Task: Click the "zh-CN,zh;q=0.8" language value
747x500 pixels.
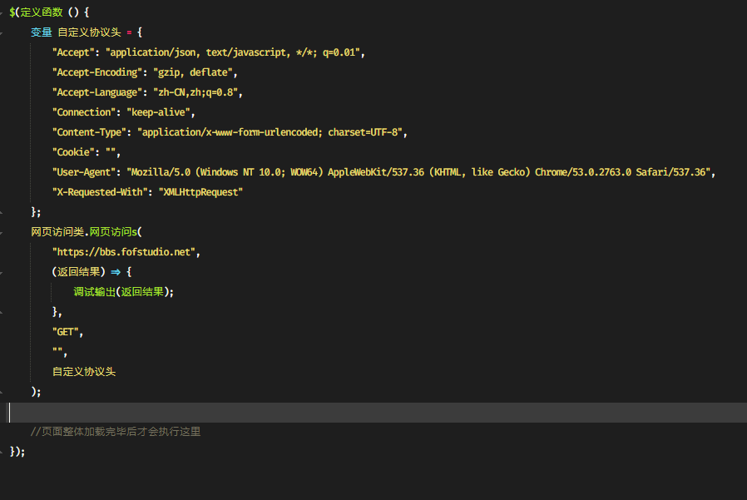Action: pos(195,92)
